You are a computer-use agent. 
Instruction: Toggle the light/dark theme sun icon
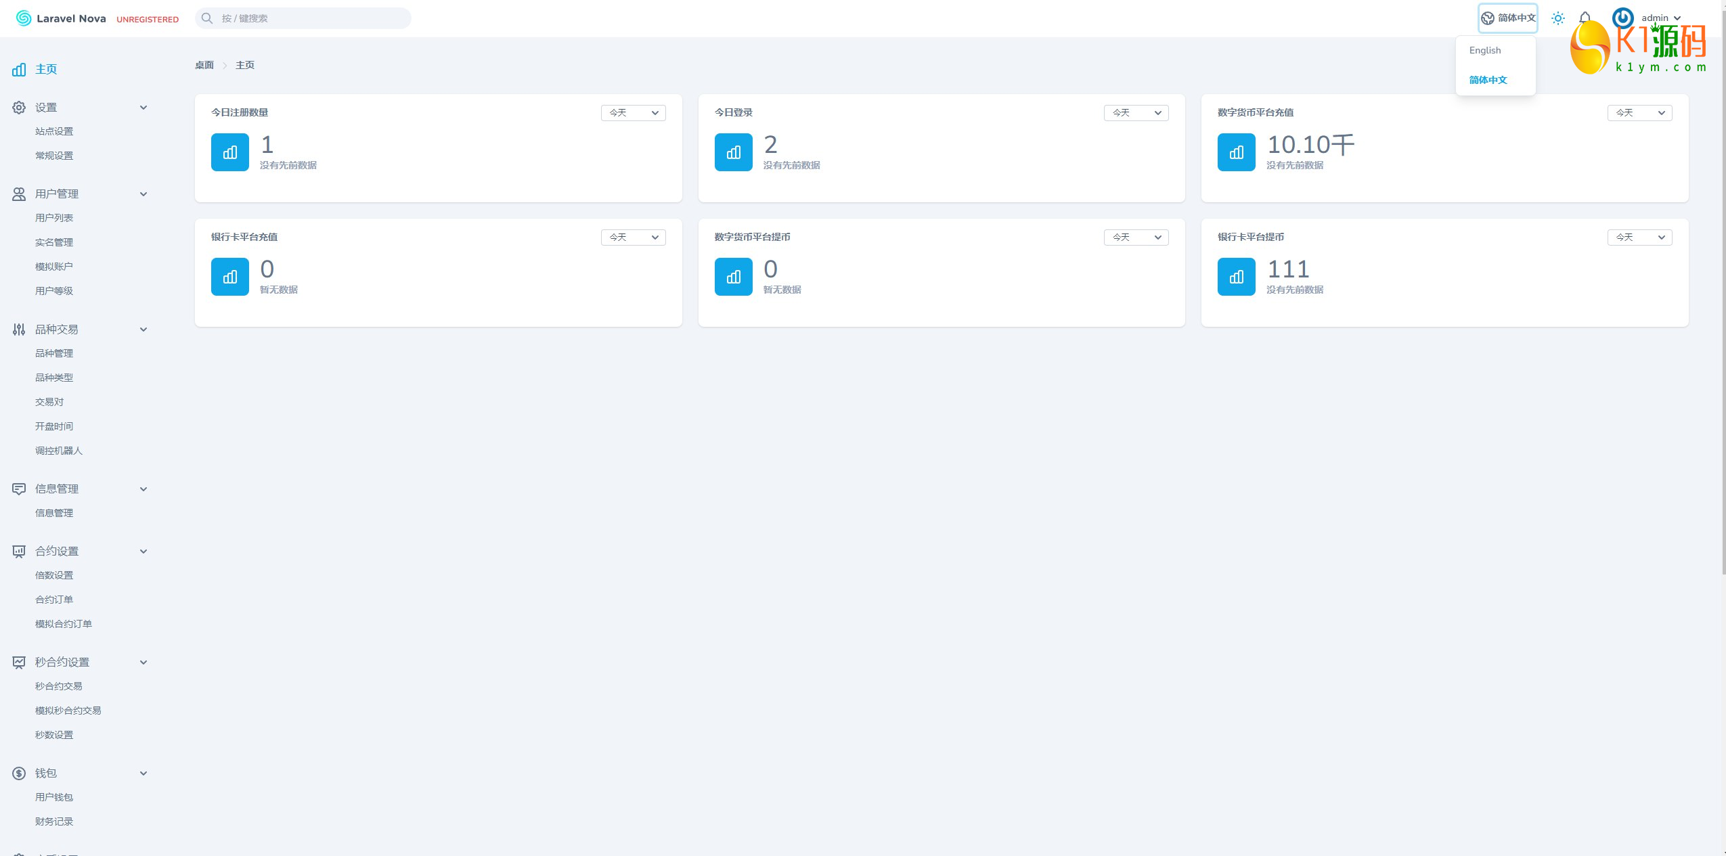[x=1557, y=18]
